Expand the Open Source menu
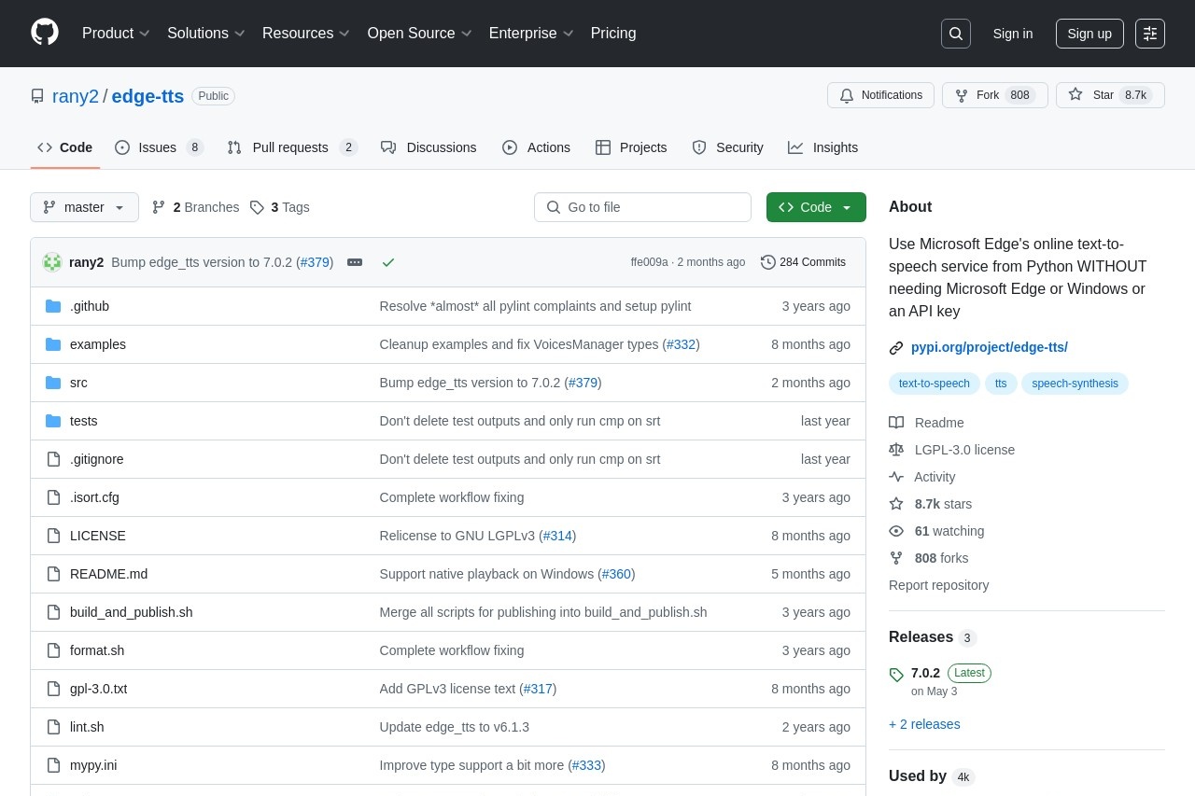The height and width of the screenshot is (796, 1195). pos(420,34)
